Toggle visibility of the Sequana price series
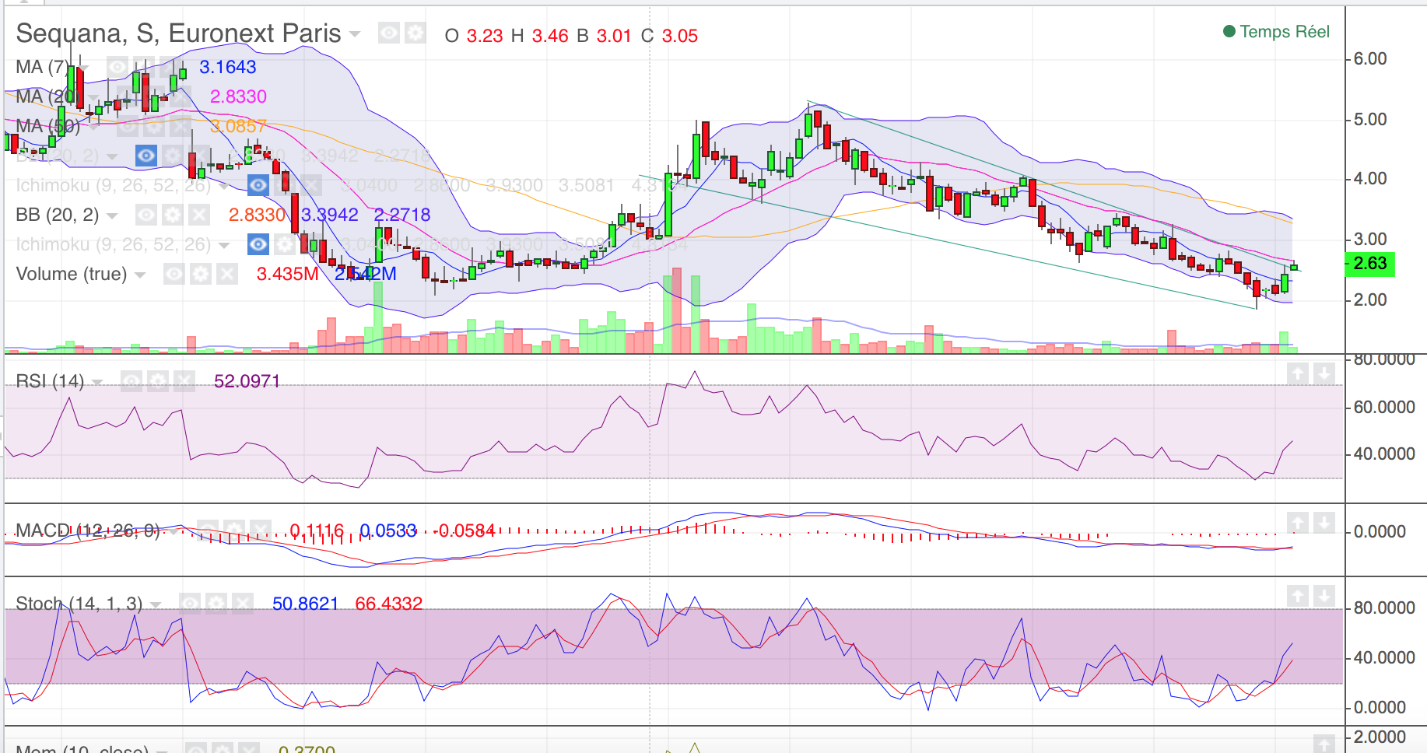This screenshot has height=753, width=1427. tap(389, 33)
